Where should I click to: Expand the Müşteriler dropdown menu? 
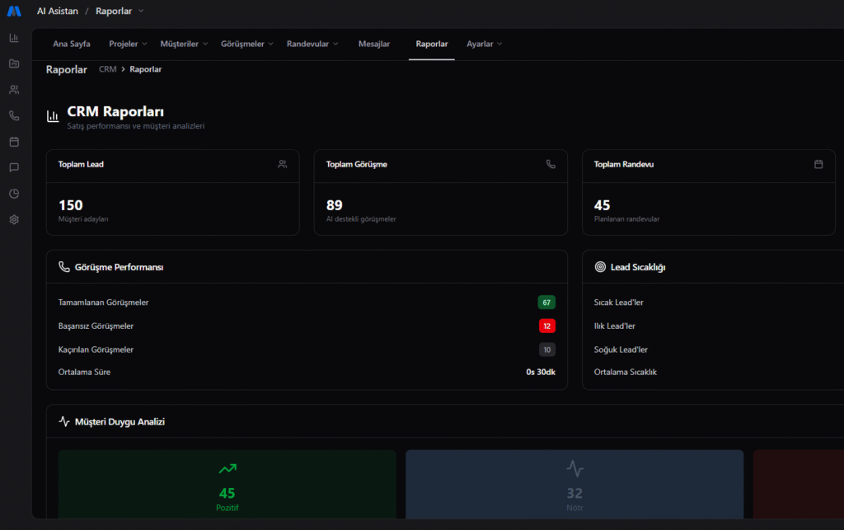(184, 44)
